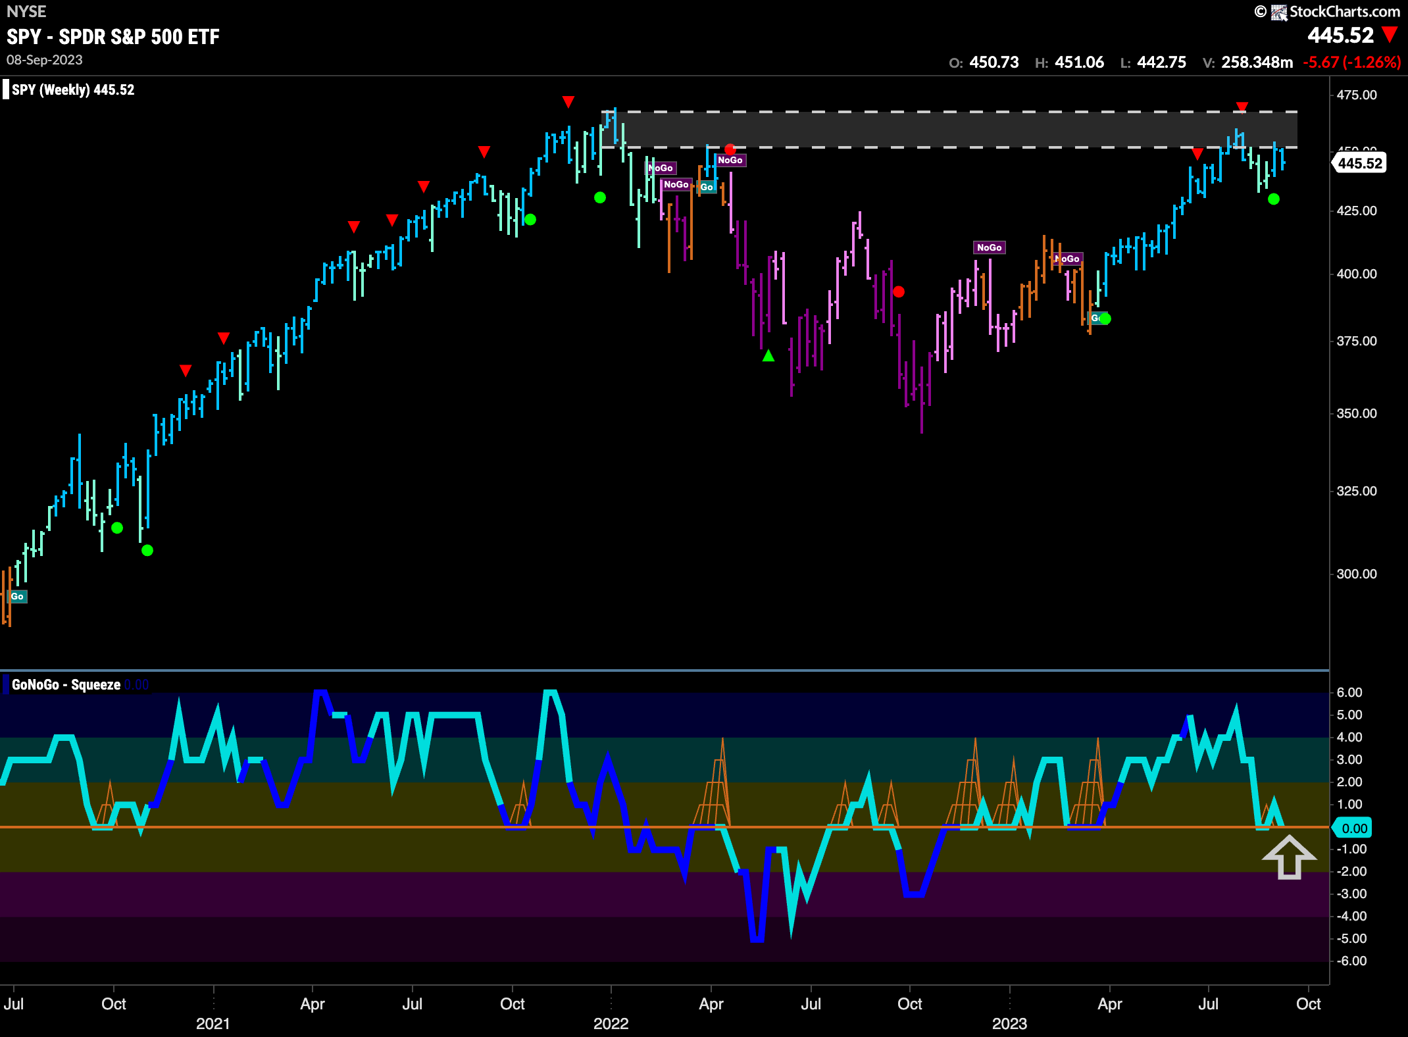Click the 6.00 oscillator axis label
This screenshot has width=1408, height=1037.
tap(1349, 692)
